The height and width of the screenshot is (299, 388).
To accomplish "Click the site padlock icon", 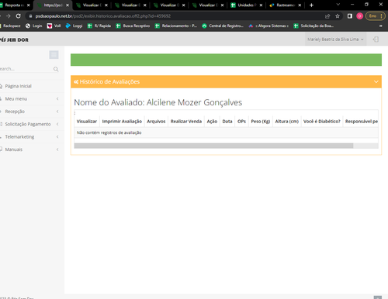I will coord(30,16).
